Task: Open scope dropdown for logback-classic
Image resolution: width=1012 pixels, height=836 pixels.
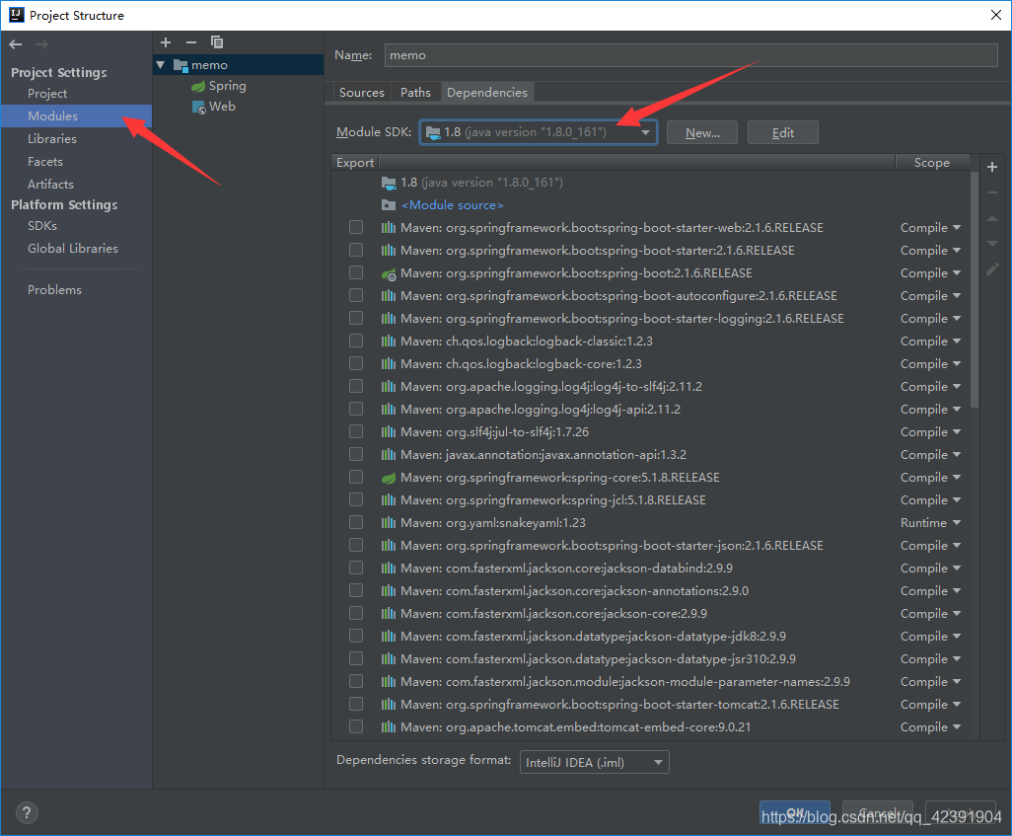Action: pos(930,342)
